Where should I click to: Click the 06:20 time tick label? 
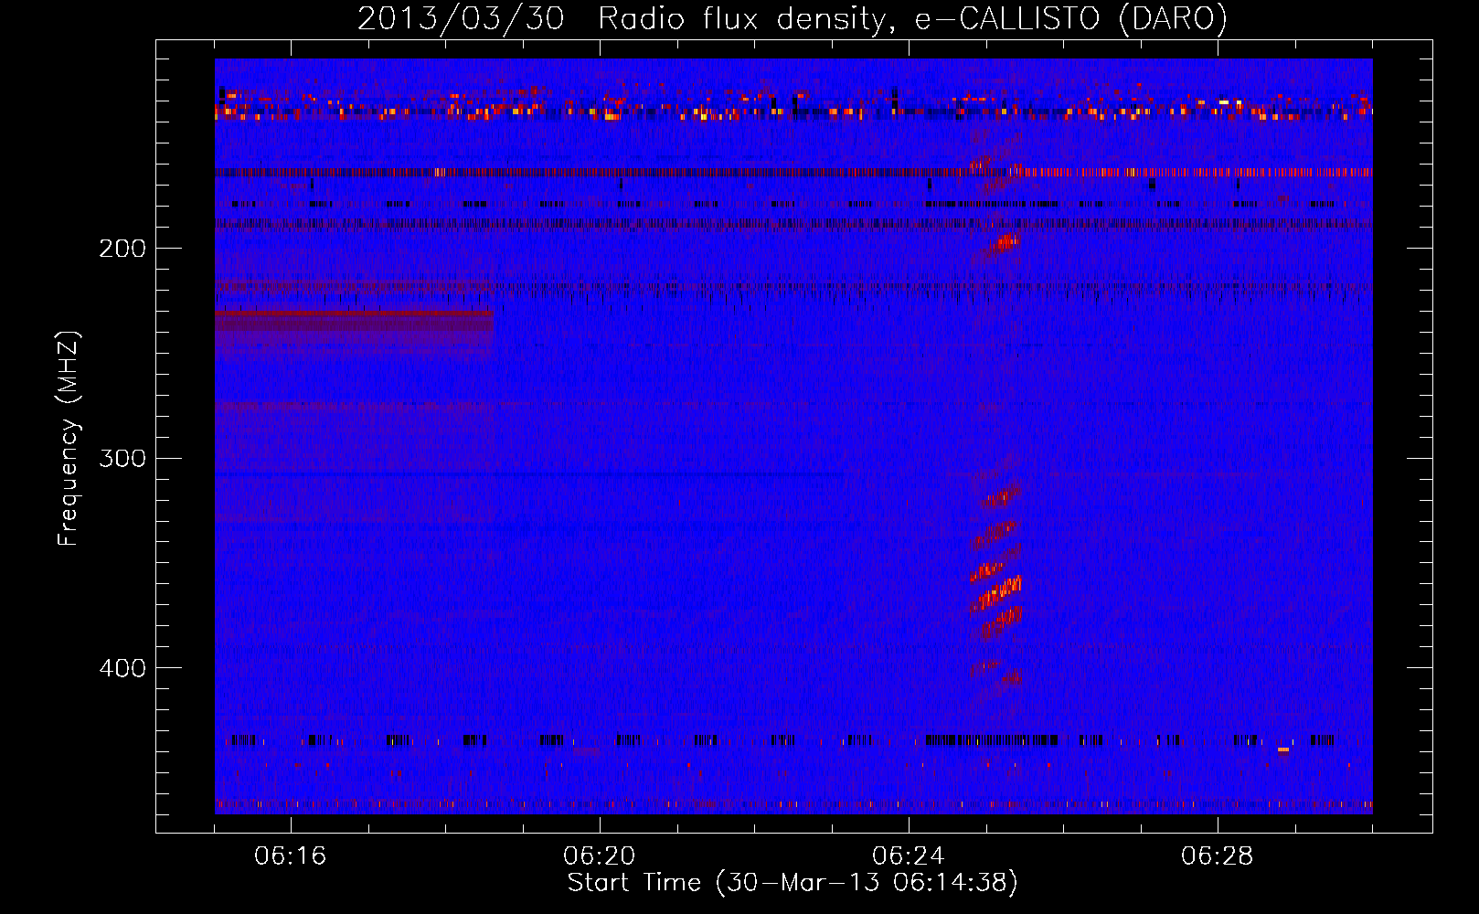600,856
